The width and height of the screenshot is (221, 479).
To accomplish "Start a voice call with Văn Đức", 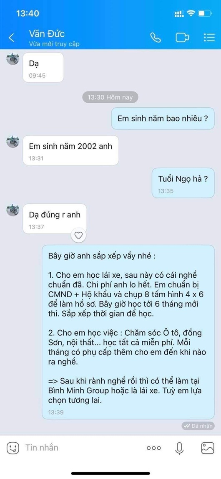I will tap(156, 38).
